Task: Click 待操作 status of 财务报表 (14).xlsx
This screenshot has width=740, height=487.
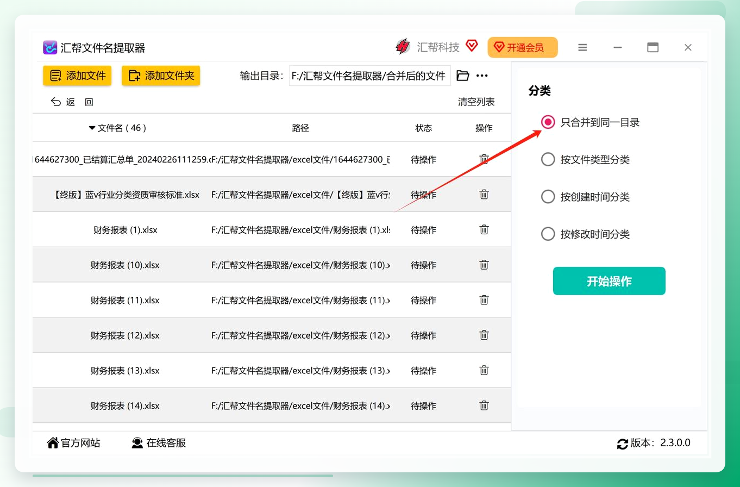Action: tap(424, 405)
